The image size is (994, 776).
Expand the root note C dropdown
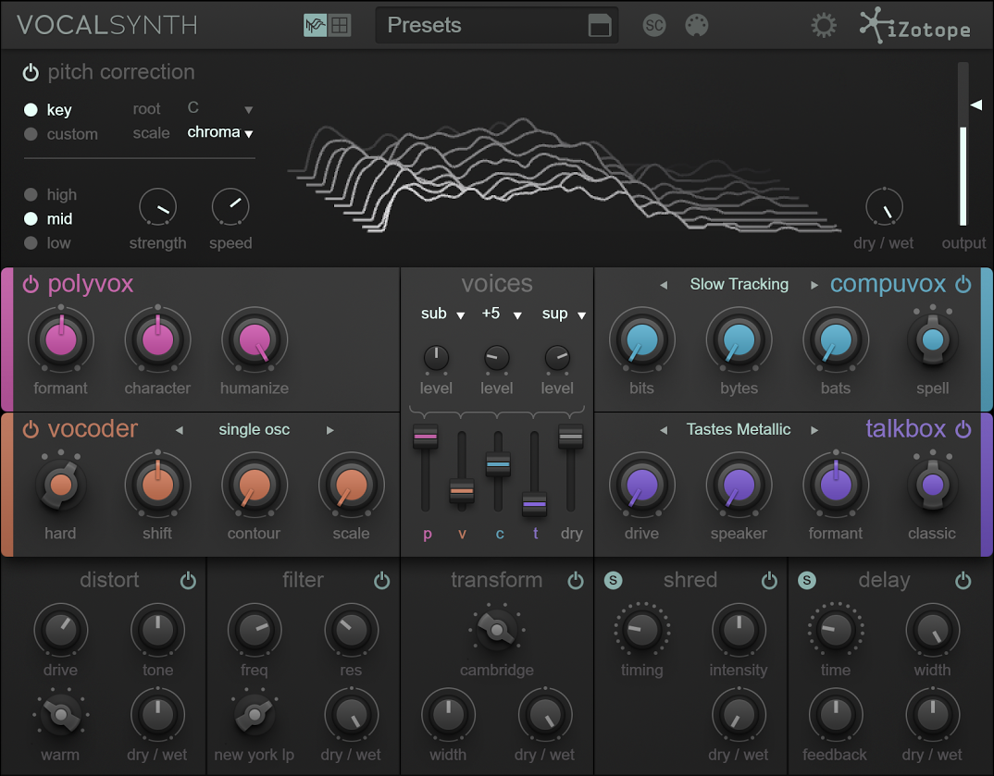coord(220,108)
